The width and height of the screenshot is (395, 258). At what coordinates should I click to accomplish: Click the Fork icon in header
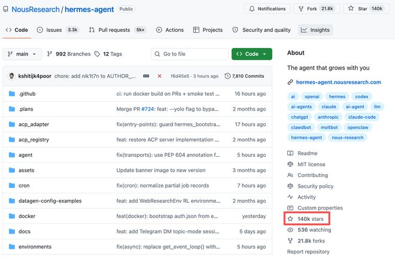(301, 9)
